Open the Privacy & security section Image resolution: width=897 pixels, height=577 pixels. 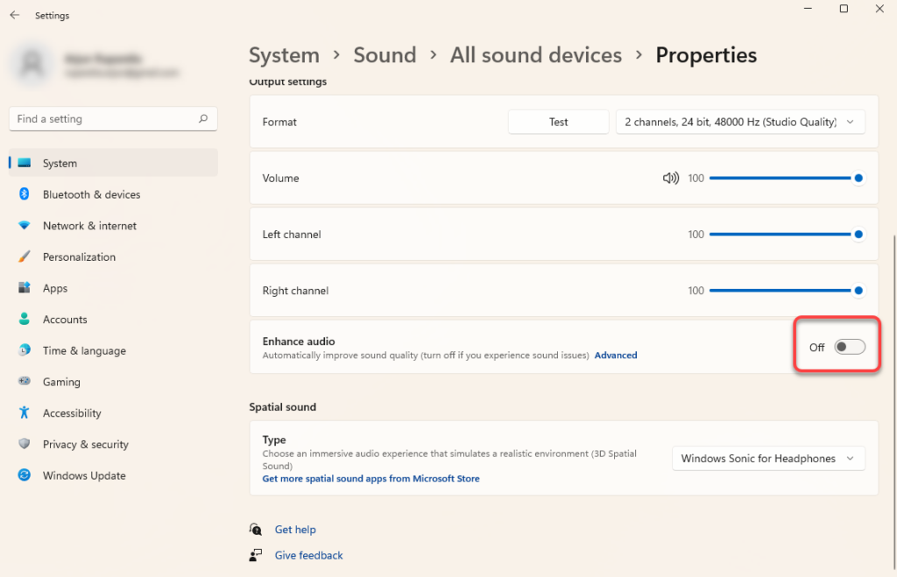point(85,445)
